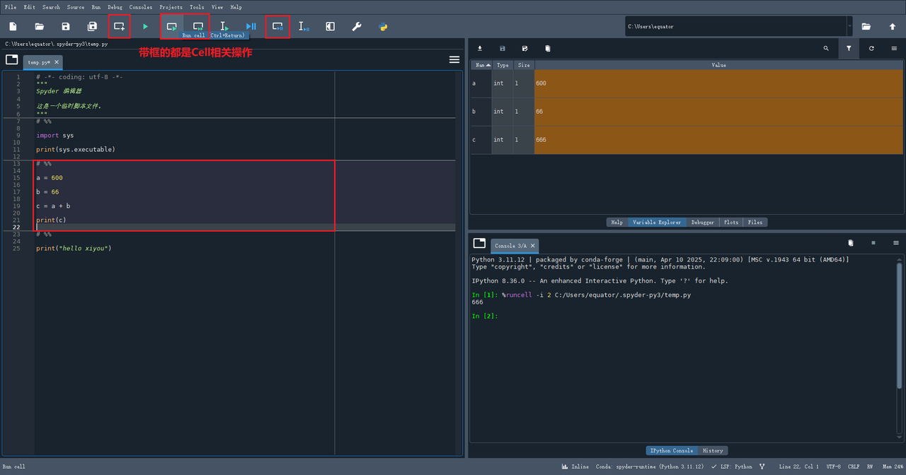Viewport: 906px width, 475px height.
Task: Open the console pane options menu
Action: click(x=896, y=242)
